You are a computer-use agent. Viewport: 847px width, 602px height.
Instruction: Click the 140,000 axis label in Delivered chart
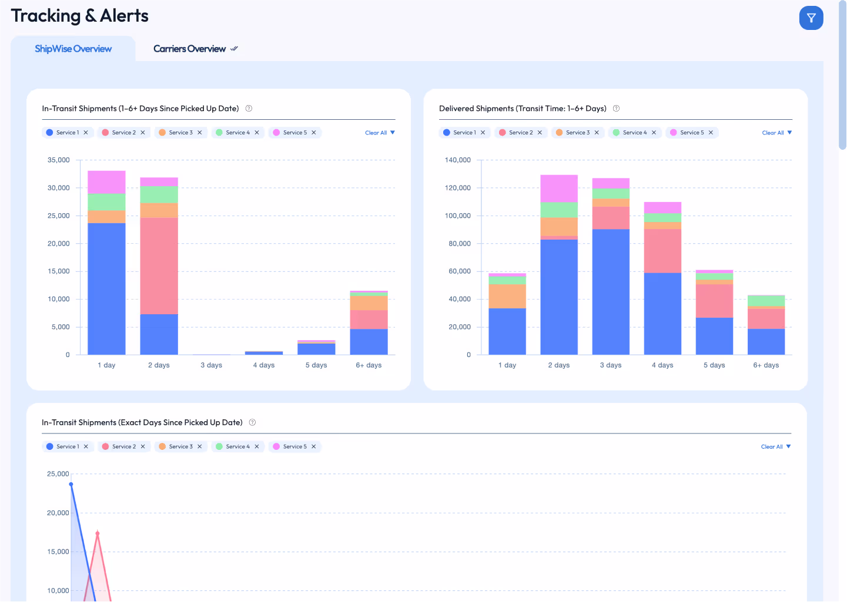458,160
